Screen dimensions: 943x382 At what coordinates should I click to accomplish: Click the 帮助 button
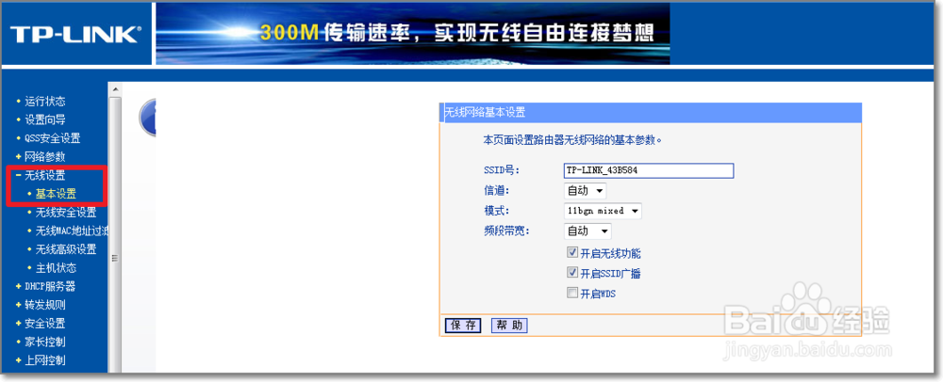pyautogui.click(x=510, y=326)
